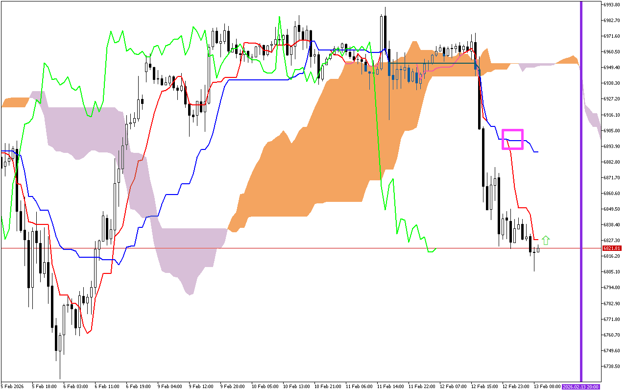Select the green up arrow marker
Viewport: 627px width, 392px height.
(545, 240)
